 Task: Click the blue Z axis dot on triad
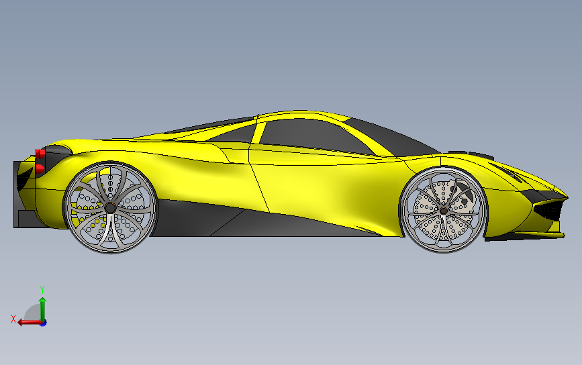pos(44,323)
